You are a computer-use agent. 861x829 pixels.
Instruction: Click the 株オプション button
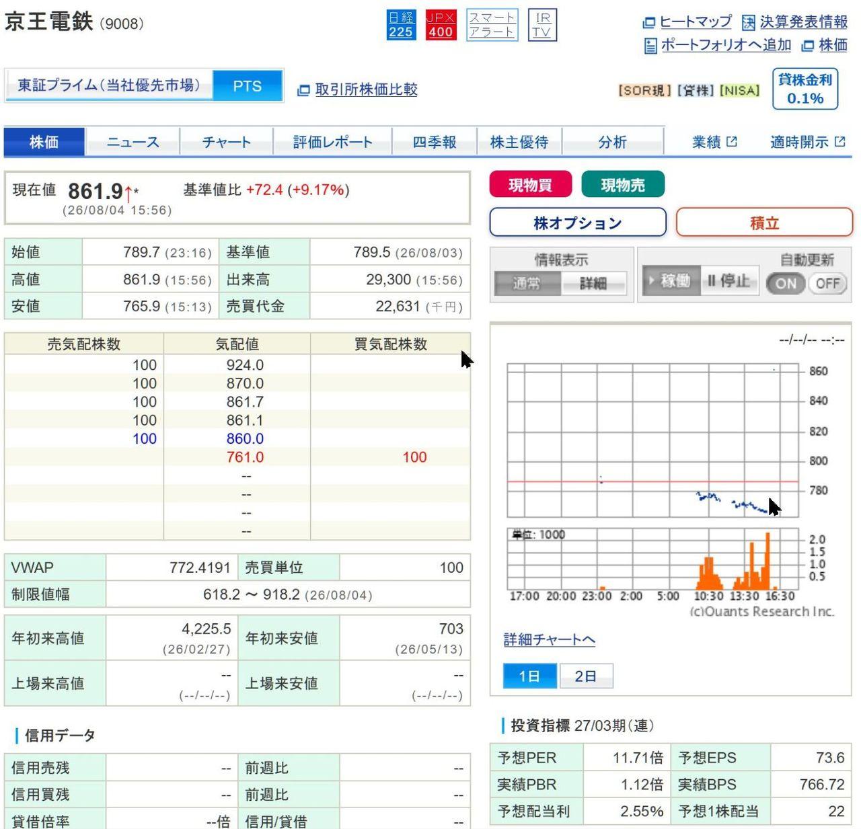(x=578, y=223)
